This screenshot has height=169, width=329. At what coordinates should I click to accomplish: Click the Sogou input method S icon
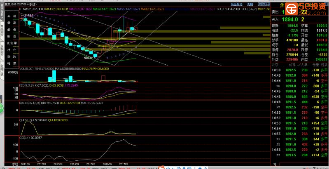click(162, 168)
